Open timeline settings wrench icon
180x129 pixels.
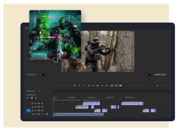(36, 98)
